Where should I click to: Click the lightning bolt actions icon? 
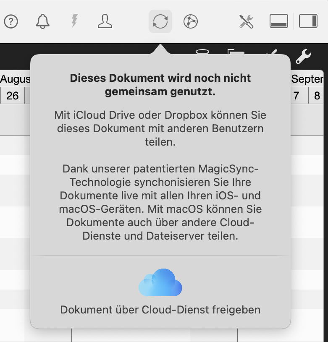[x=74, y=21]
